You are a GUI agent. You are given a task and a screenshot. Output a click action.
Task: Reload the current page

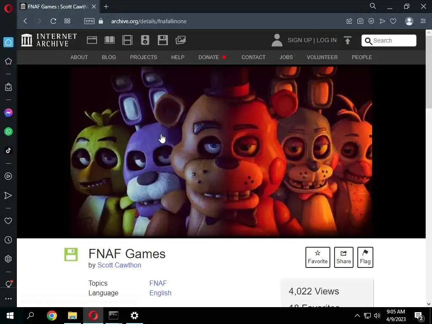click(x=53, y=21)
